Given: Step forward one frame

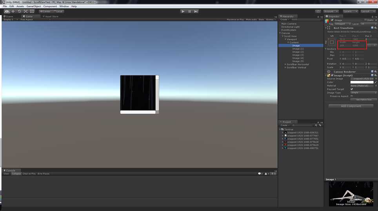Looking at the screenshot, I should click(196, 11).
